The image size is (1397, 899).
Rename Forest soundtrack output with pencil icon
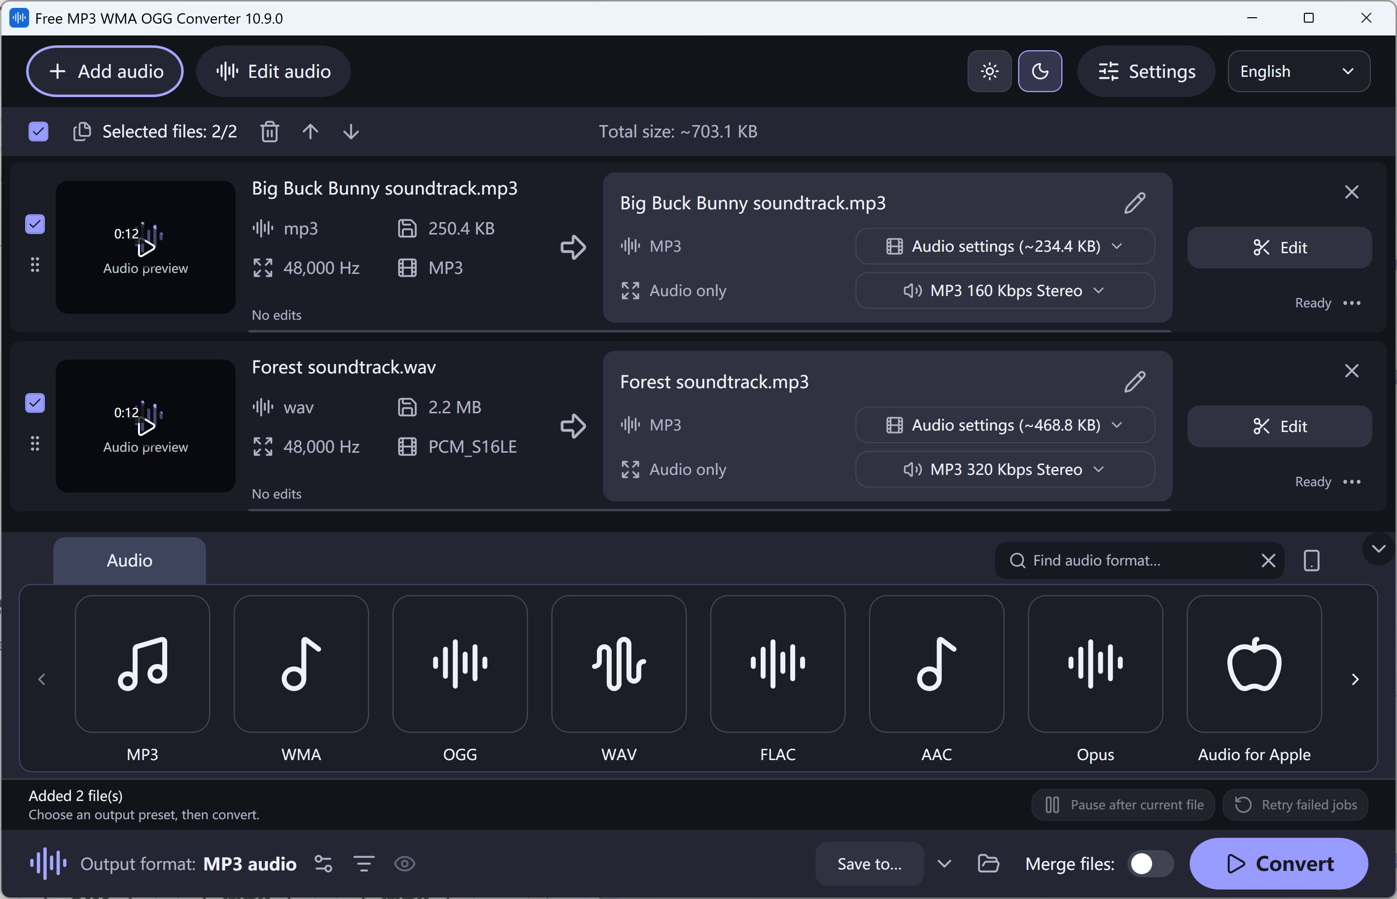(1135, 381)
